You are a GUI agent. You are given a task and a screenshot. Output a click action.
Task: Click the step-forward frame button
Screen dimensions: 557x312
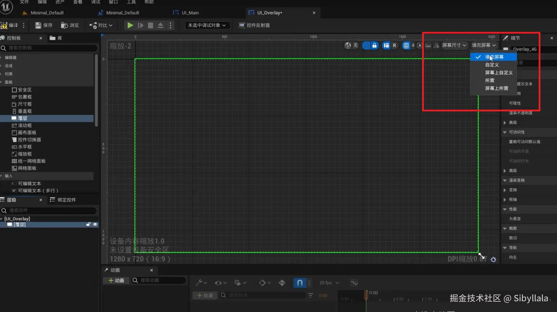tap(141, 25)
